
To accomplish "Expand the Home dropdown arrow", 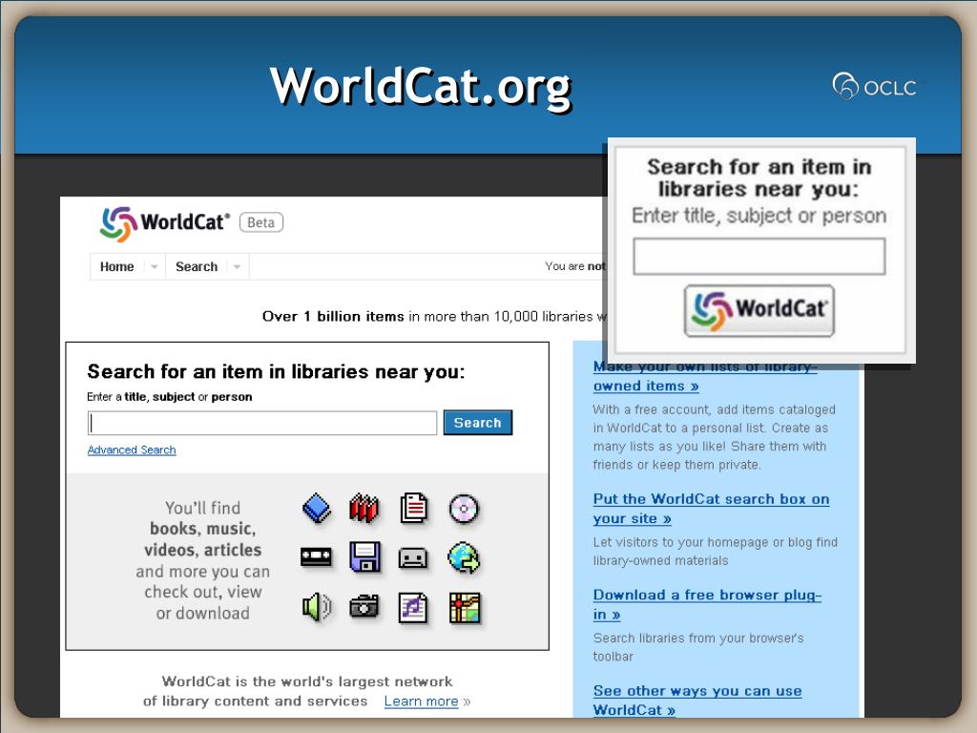I will [154, 267].
